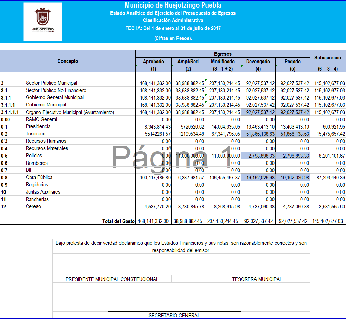This screenshot has width=346, height=319.
Task: Select the 'Egresos' merged header cell
Action: [x=223, y=54]
